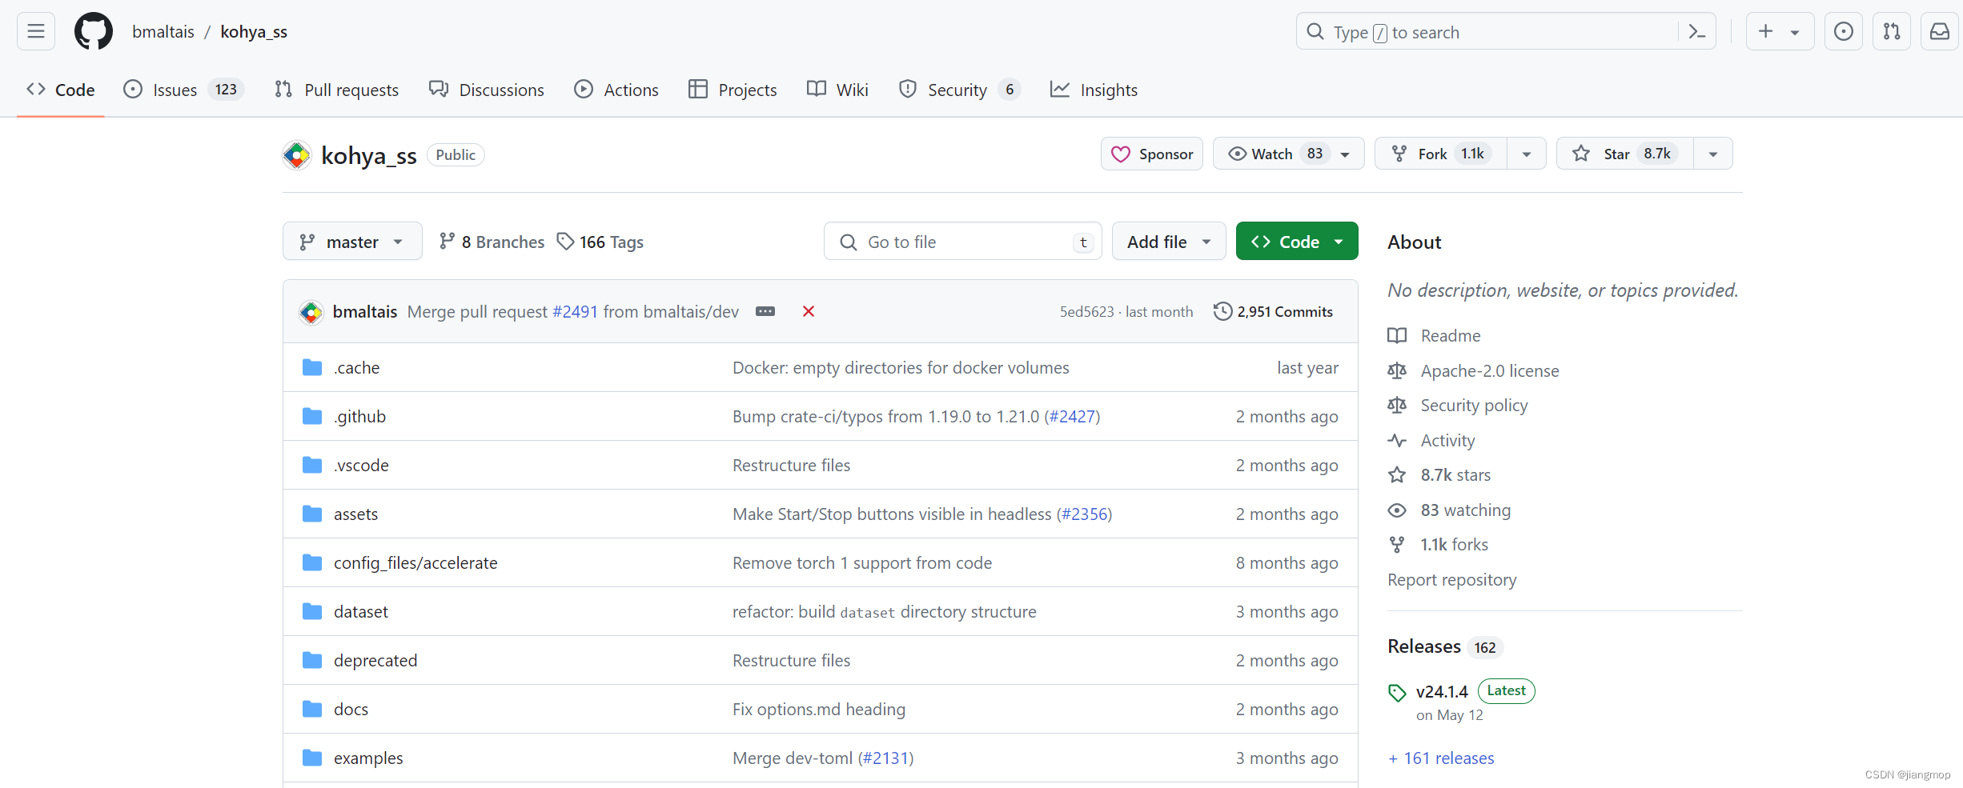Open the bmaltais owner link
The width and height of the screenshot is (1963, 788).
click(163, 32)
